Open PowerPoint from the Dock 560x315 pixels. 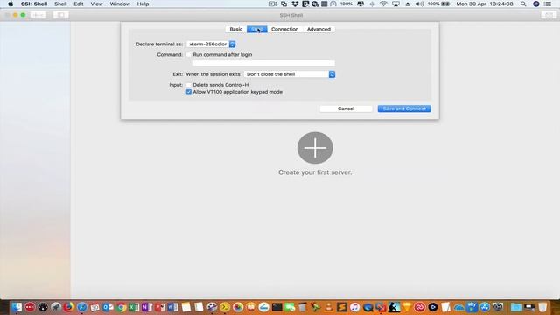160,307
